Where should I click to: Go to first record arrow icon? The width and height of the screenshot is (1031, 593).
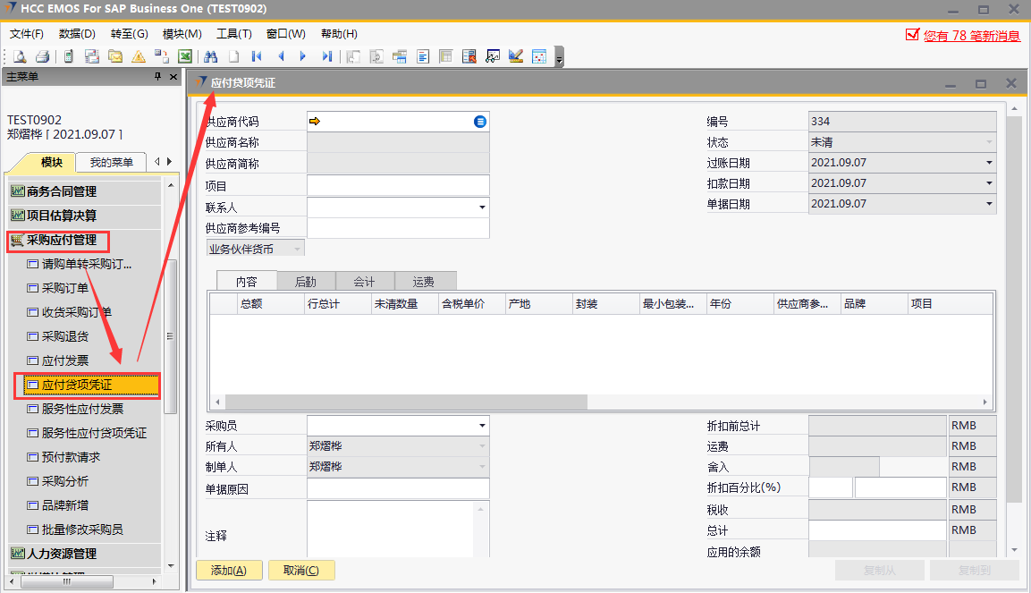258,56
